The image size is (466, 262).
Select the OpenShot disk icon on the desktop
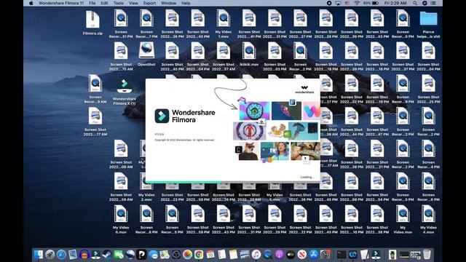[x=146, y=50]
